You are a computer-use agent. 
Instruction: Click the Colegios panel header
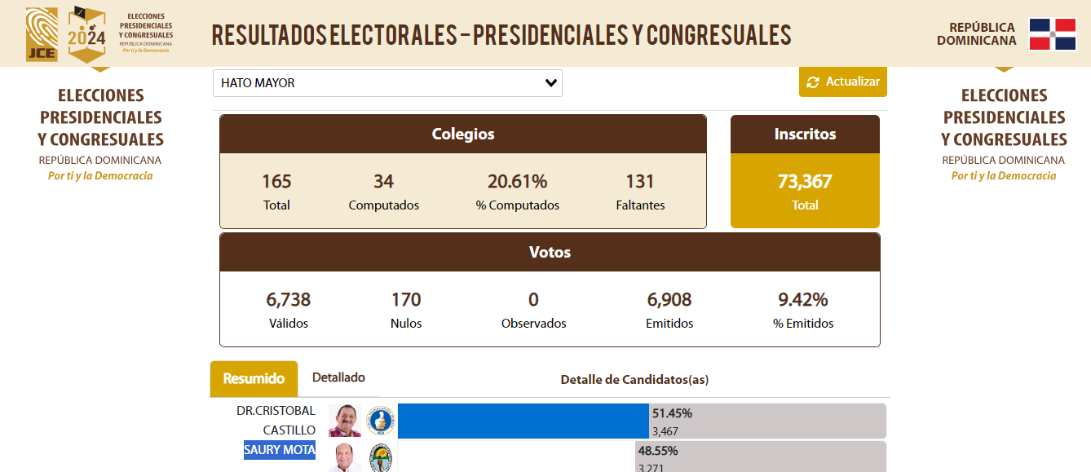pos(463,135)
